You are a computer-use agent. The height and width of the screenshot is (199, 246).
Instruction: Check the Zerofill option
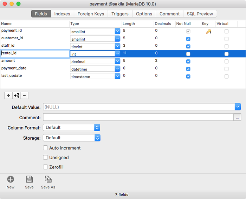point(45,167)
